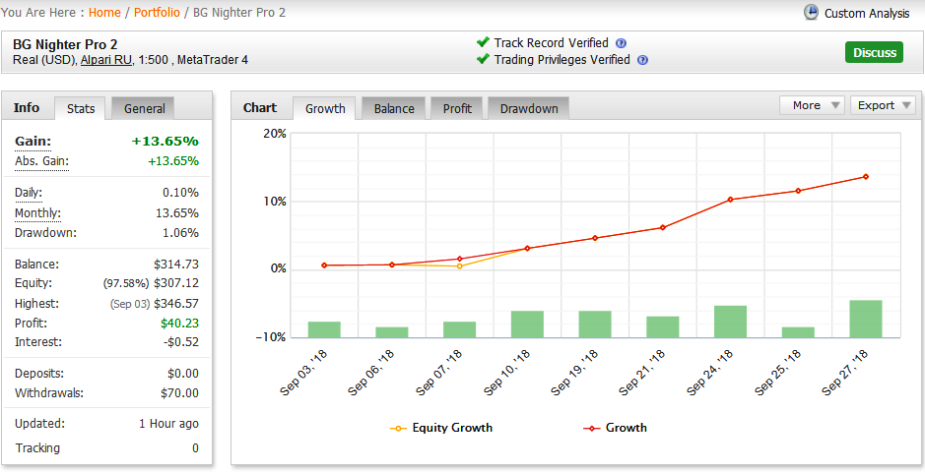
Task: Click the $307.12 Equity value
Action: (x=175, y=283)
